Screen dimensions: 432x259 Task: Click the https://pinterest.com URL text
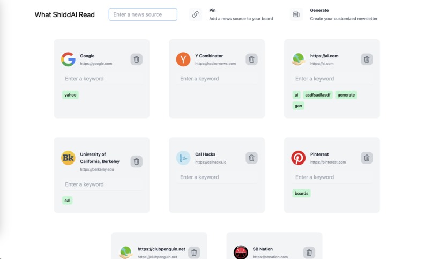pos(328,162)
